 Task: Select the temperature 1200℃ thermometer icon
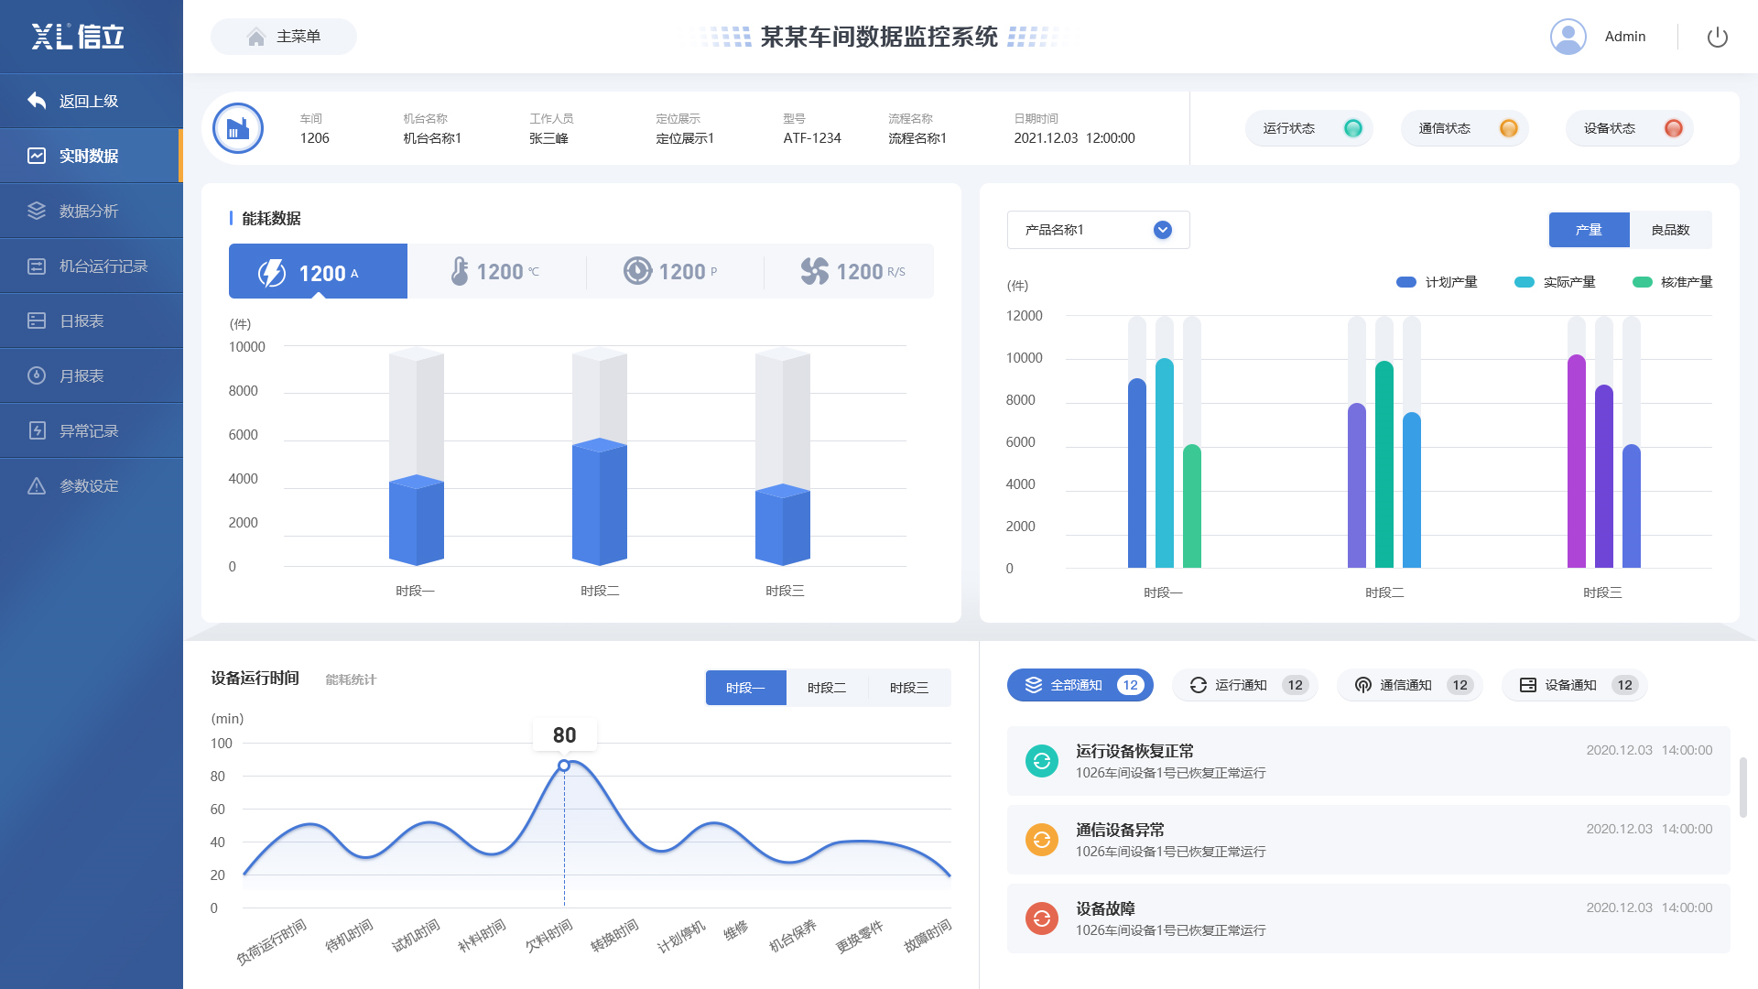pyautogui.click(x=460, y=271)
